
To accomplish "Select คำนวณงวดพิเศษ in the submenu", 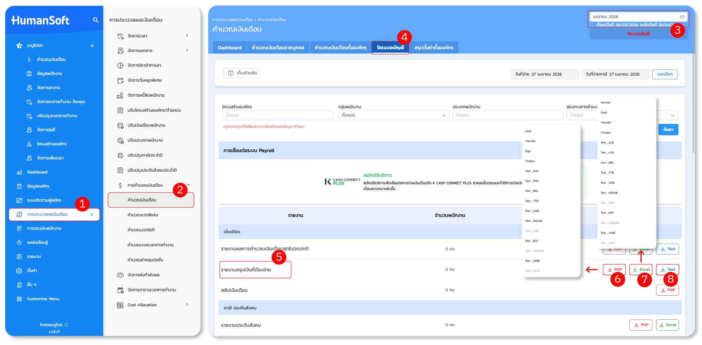I will [x=143, y=215].
